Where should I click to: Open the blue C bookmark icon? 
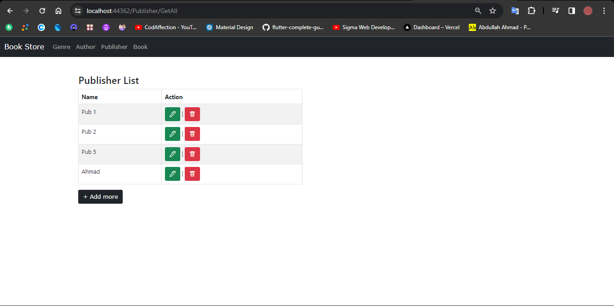point(41,27)
